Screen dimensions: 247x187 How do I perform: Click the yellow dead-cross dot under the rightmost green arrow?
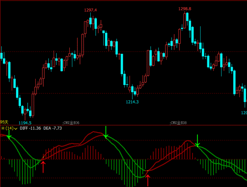coord(197,147)
